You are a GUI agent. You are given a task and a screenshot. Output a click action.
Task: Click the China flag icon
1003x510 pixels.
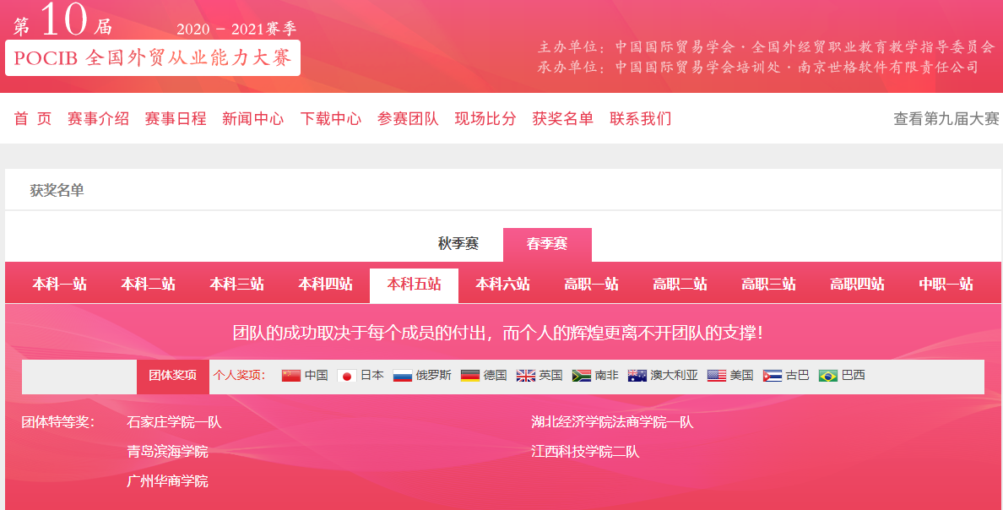pos(291,376)
